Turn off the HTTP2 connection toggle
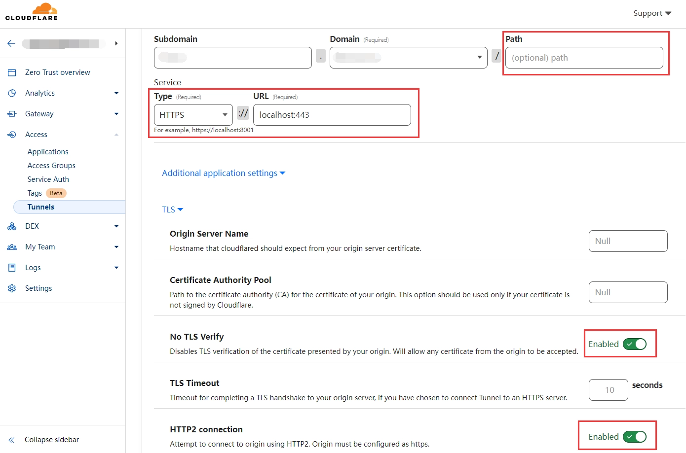The image size is (686, 453). (634, 437)
